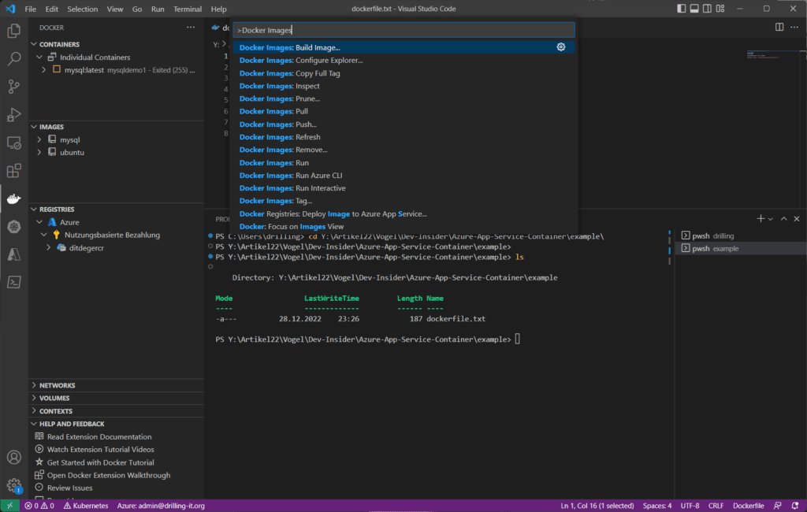Open the Run and Debug view

point(14,114)
